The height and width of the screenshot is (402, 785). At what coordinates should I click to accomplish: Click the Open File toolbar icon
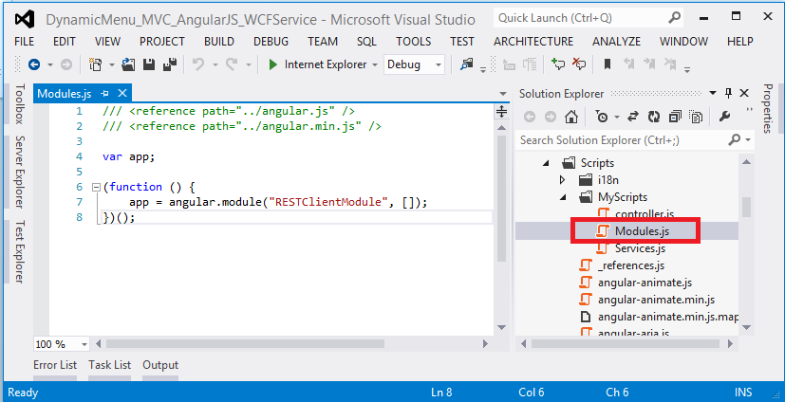pos(128,64)
